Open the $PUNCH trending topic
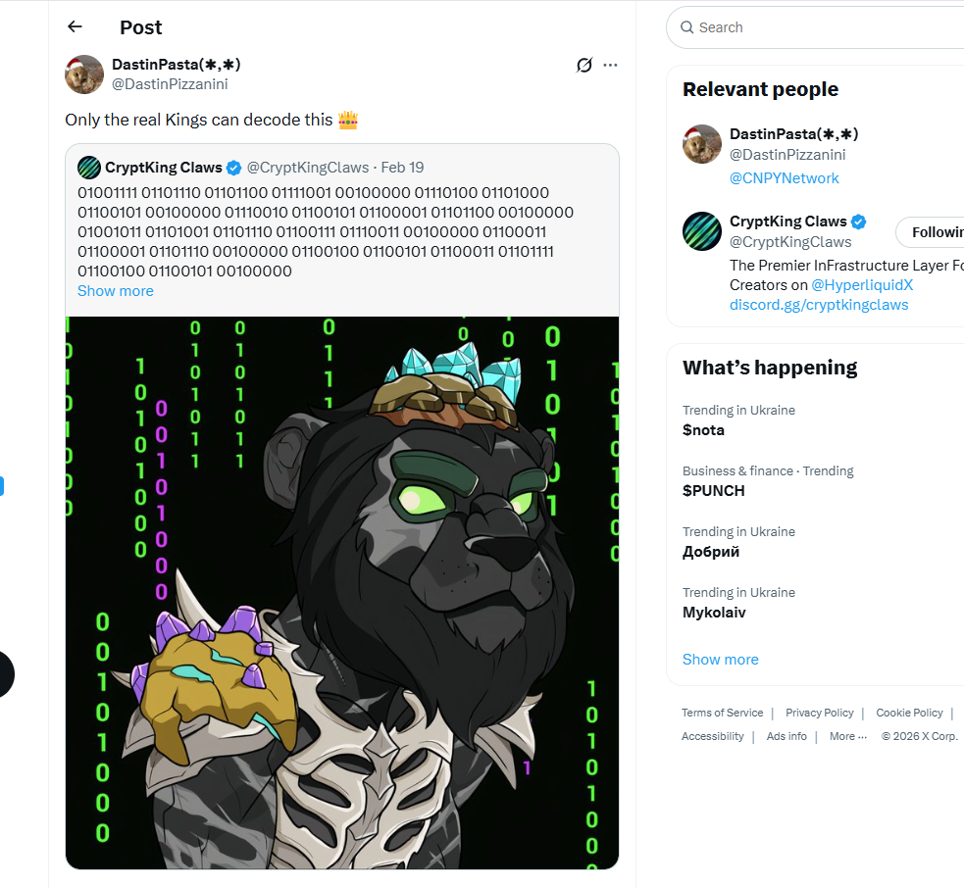964x888 pixels. pyautogui.click(x=714, y=491)
